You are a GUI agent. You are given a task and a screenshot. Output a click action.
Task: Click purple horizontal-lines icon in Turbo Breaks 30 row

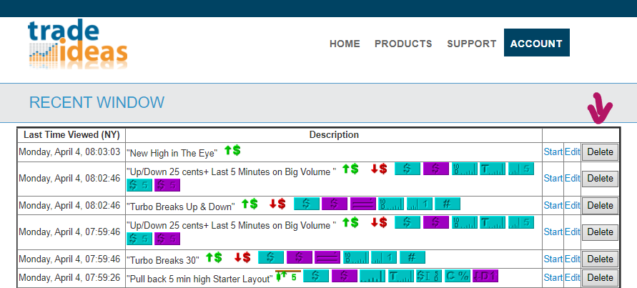(x=327, y=257)
